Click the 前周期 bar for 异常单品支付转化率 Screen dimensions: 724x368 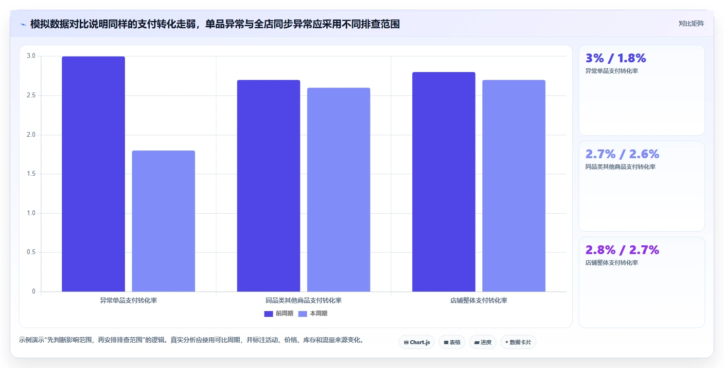click(x=93, y=174)
